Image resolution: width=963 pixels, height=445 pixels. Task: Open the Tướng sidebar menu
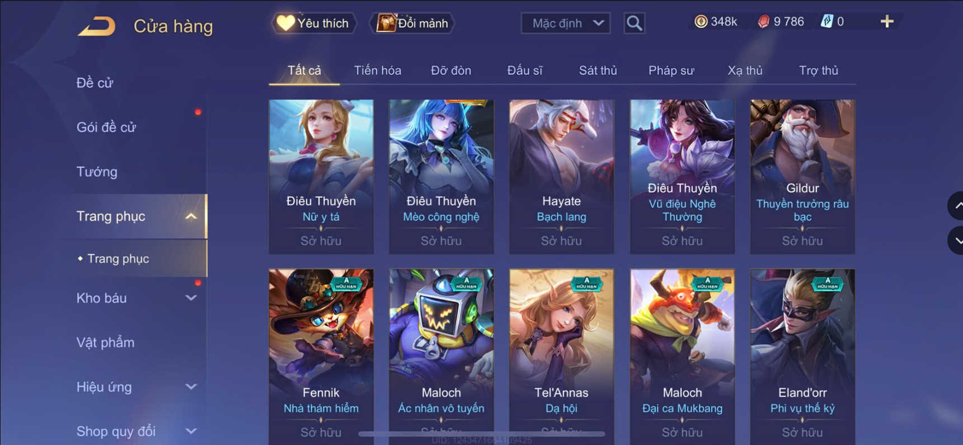coord(97,172)
